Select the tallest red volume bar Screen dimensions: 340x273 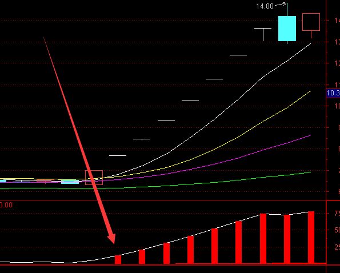[311, 238]
